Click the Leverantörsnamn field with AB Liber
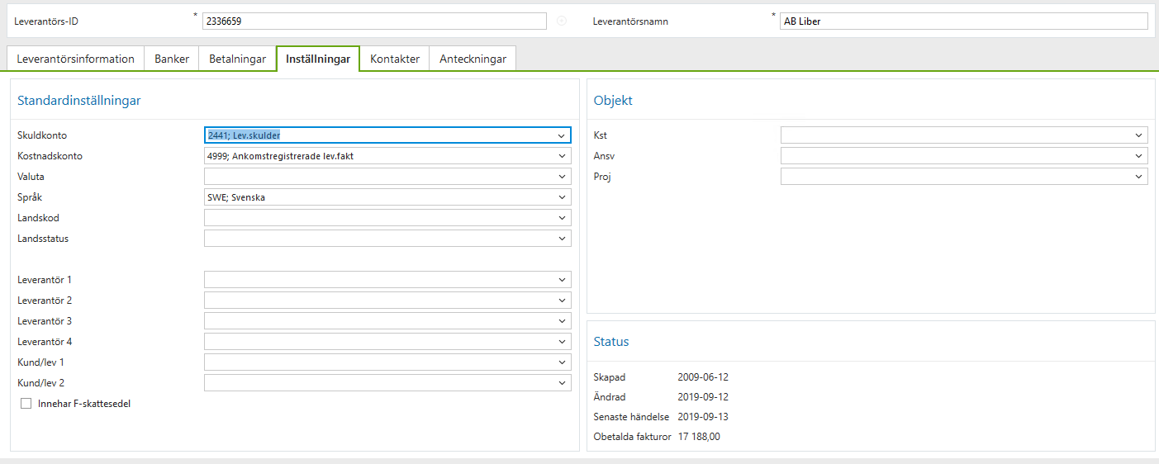The image size is (1159, 464). (964, 21)
